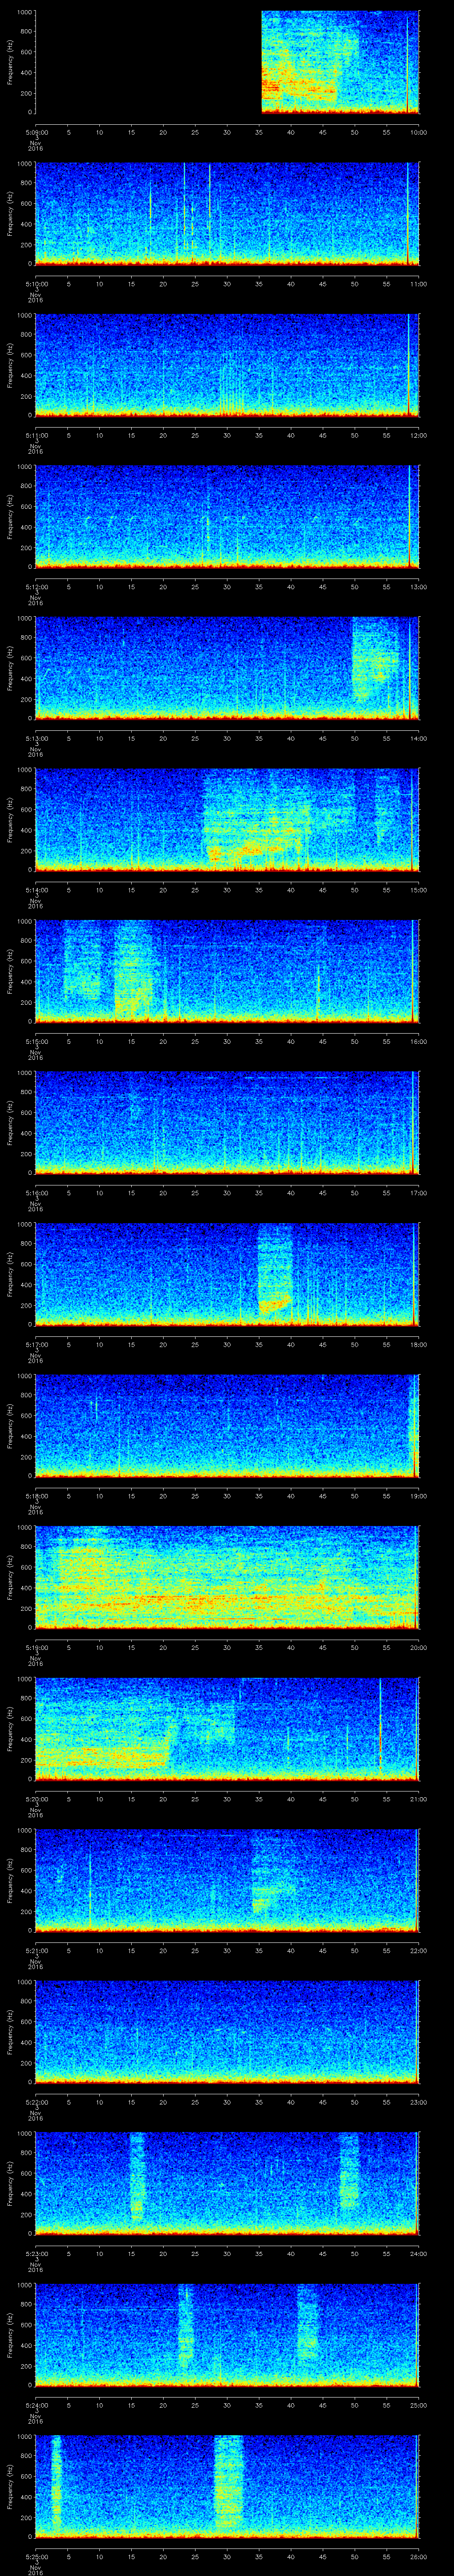
Task: Click the 24:00 end time label
Action: point(419,2254)
